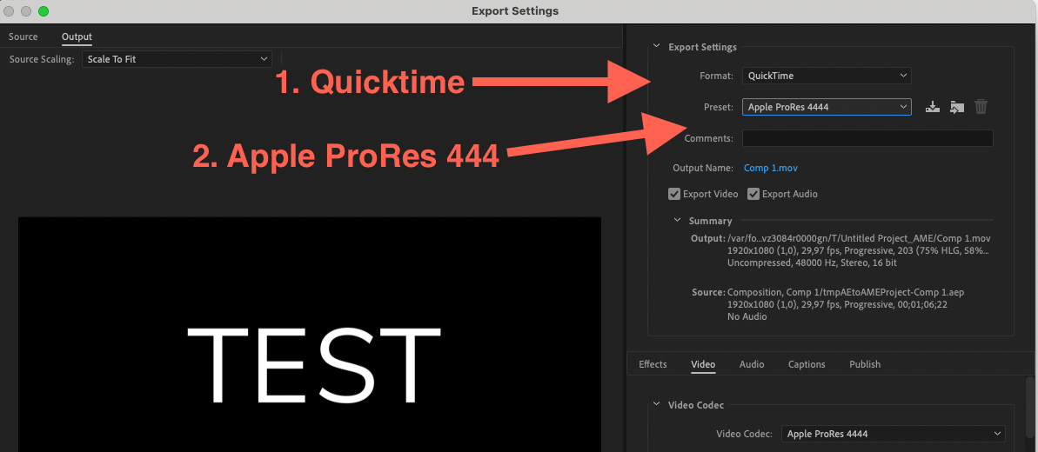This screenshot has height=452, width=1038.
Task: Import preset folder icon
Action: point(956,107)
